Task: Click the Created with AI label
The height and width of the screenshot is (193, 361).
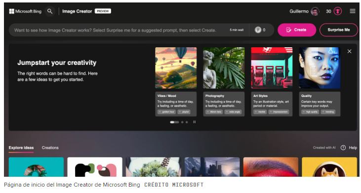Action: 324,148
